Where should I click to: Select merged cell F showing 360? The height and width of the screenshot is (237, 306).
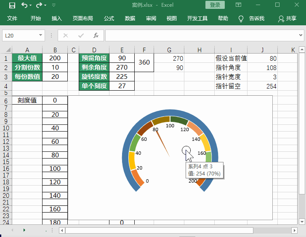tap(144, 62)
